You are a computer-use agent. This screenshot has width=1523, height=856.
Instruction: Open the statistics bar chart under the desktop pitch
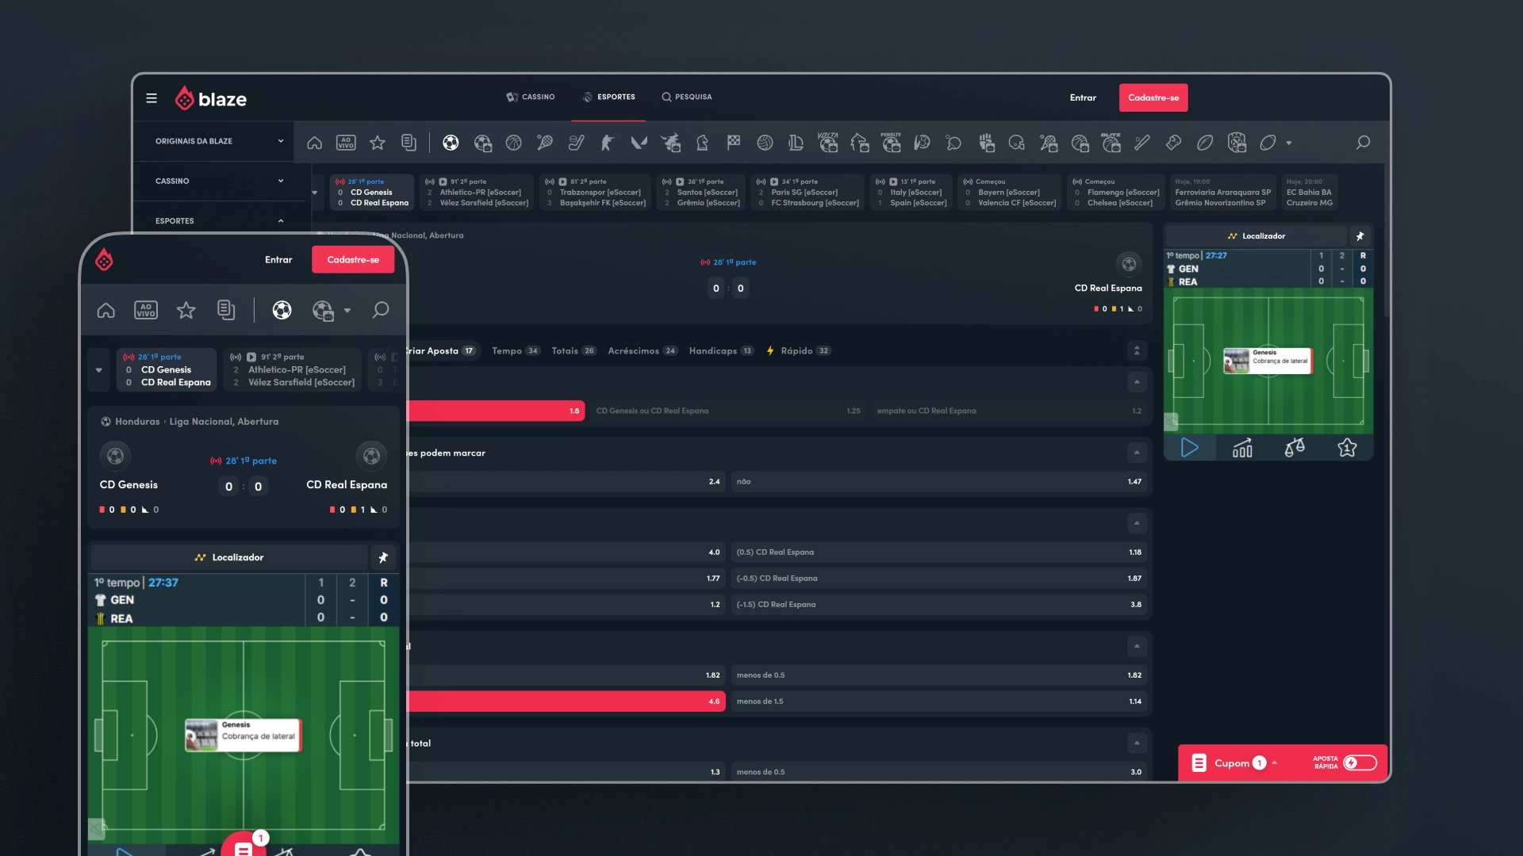coord(1242,448)
